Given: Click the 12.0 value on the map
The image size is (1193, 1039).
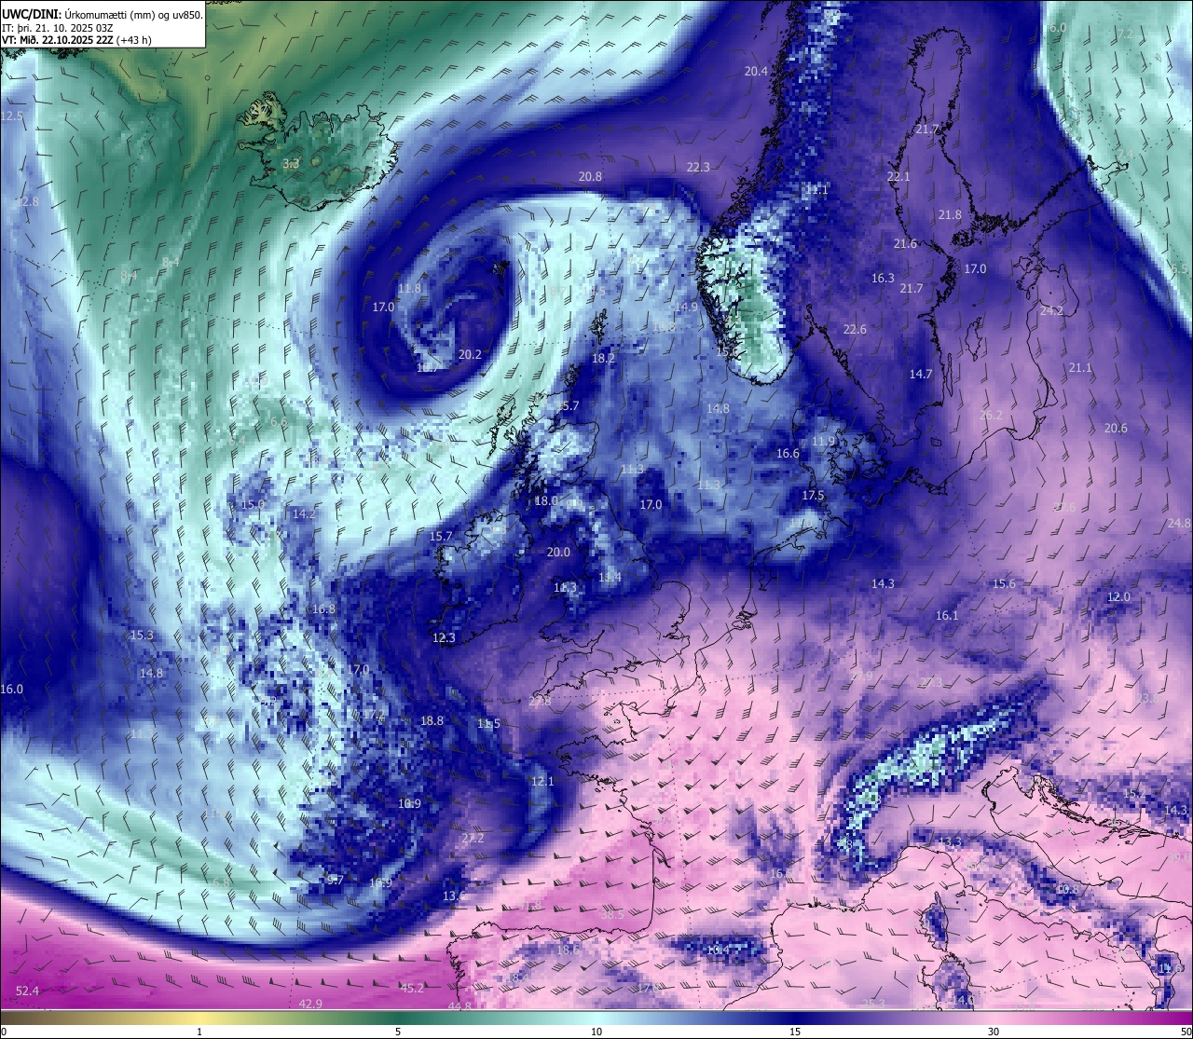Looking at the screenshot, I should (1118, 597).
